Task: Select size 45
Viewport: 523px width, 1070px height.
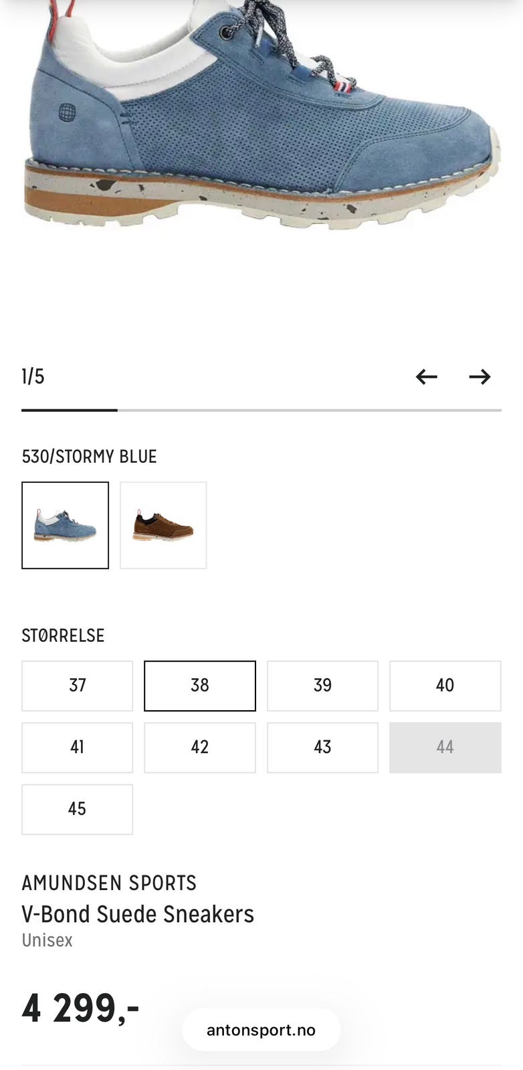Action: point(77,809)
